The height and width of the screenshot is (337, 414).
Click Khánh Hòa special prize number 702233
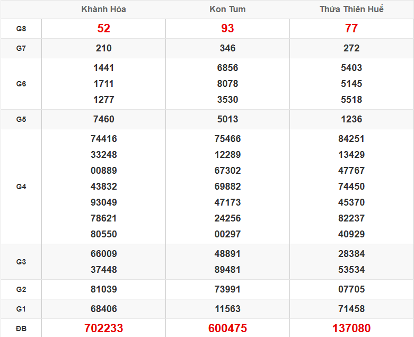point(103,329)
